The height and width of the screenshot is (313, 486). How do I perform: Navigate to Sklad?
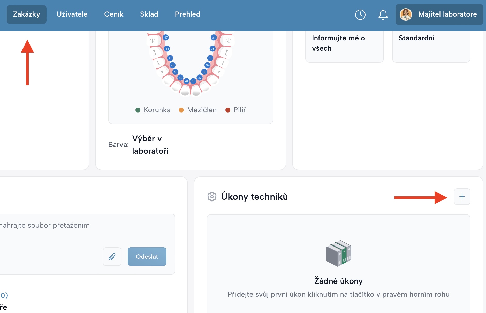pyautogui.click(x=149, y=14)
